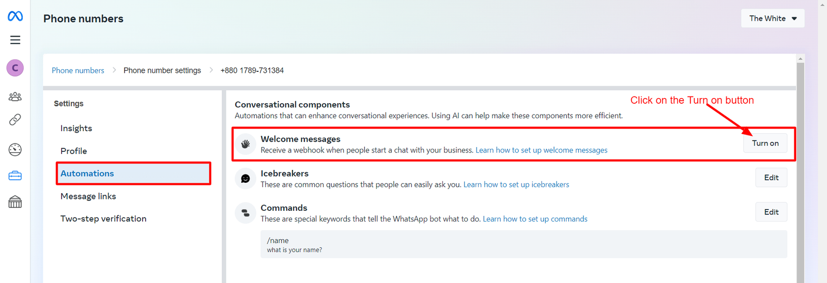Click the Icebreakers chat bubble icon
Image resolution: width=827 pixels, height=283 pixels.
click(x=246, y=179)
